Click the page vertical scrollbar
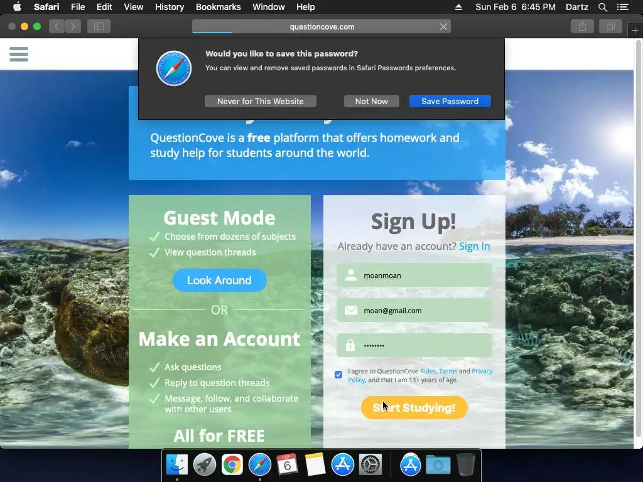This screenshot has height=482, width=643. (x=638, y=238)
